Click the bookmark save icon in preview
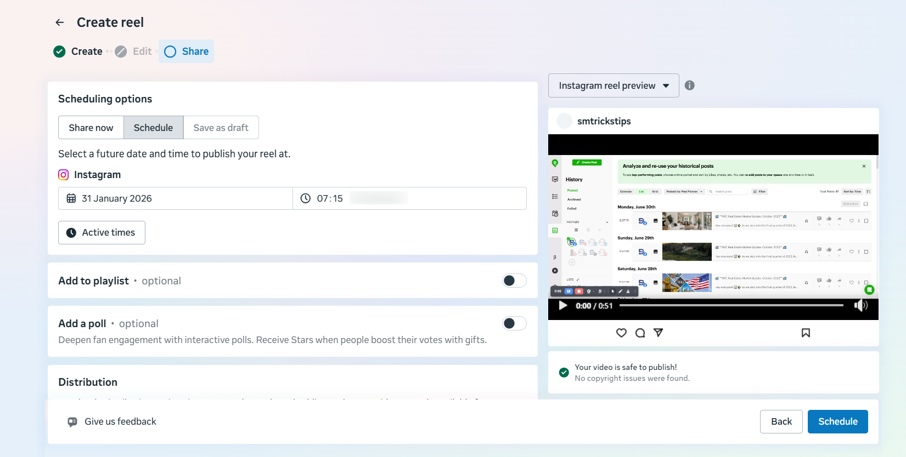906x457 pixels. [806, 333]
